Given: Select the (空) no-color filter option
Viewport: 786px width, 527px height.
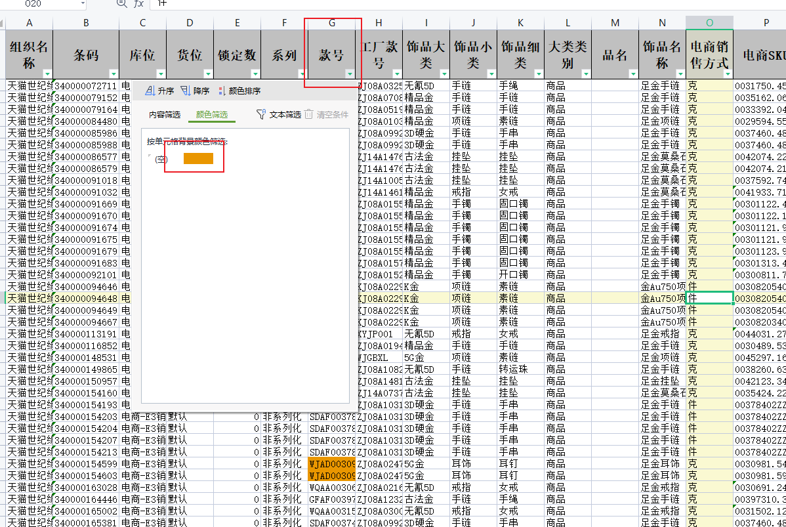Looking at the screenshot, I should pos(157,159).
